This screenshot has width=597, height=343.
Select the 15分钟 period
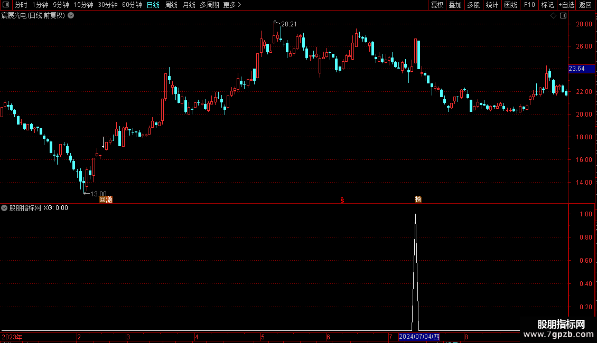(83, 5)
